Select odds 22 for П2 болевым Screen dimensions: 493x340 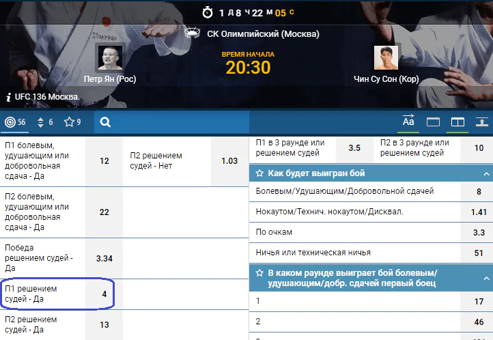104,212
